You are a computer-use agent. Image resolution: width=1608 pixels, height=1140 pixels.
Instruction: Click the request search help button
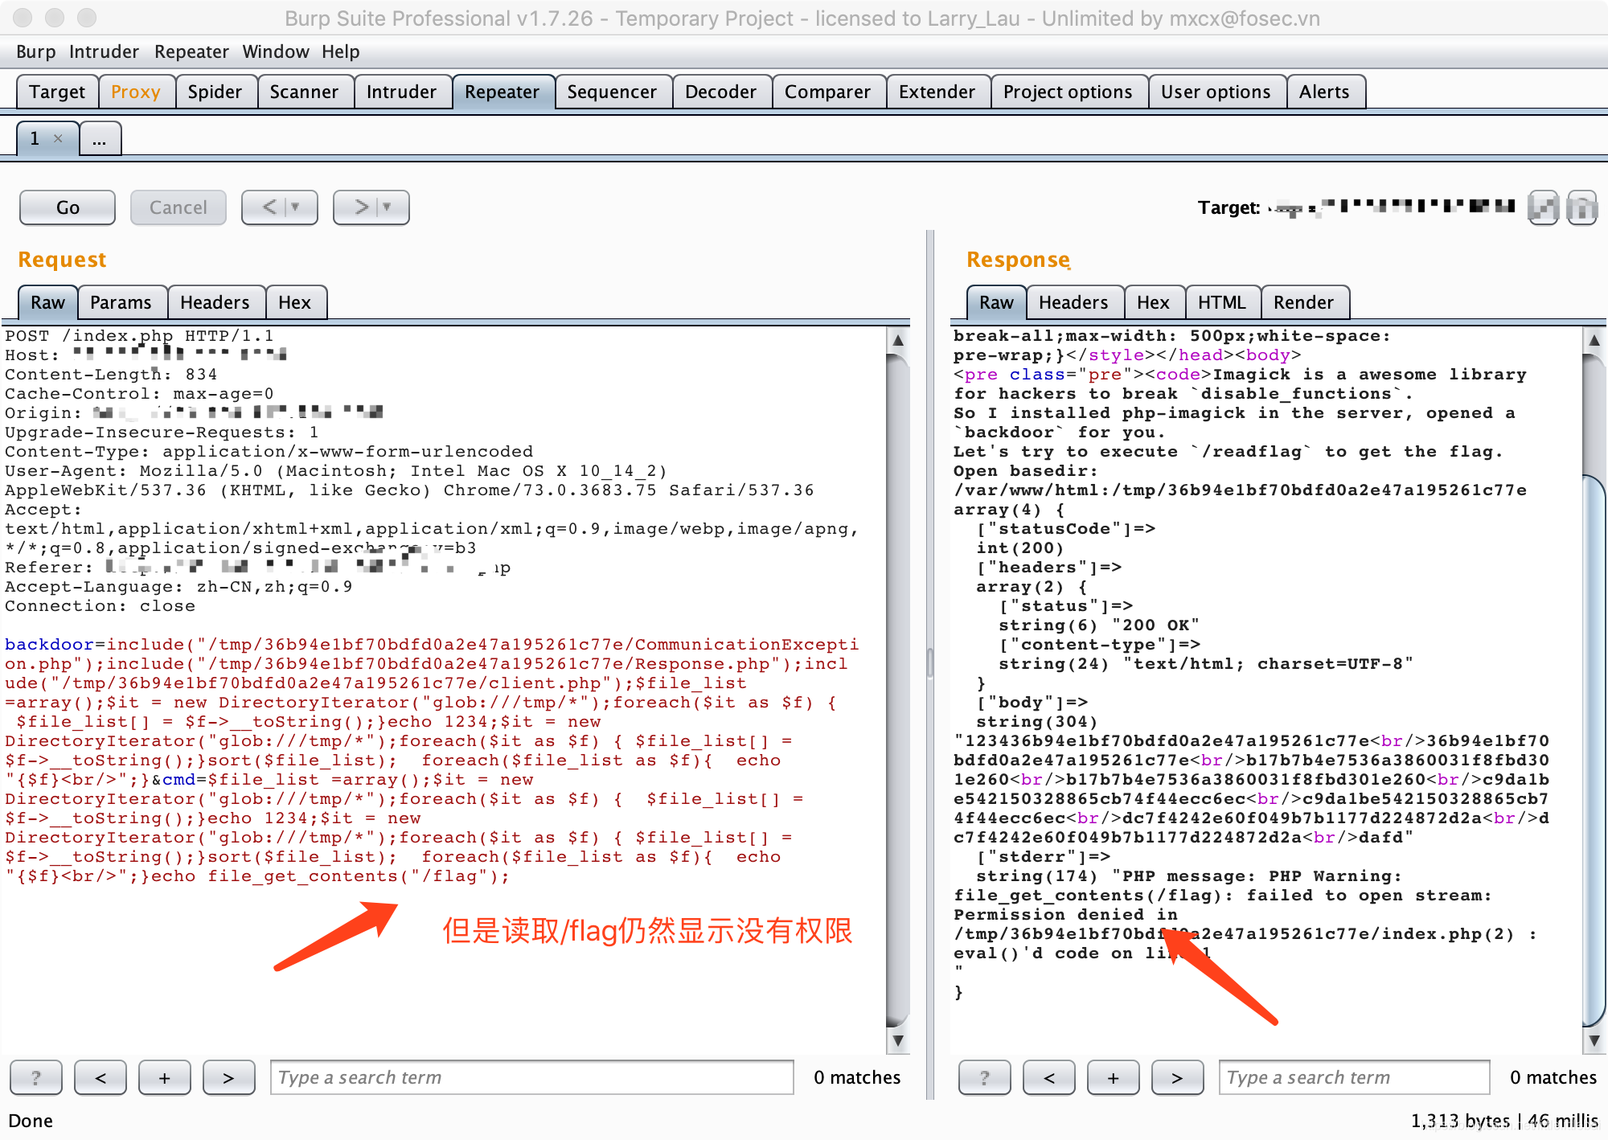point(35,1077)
